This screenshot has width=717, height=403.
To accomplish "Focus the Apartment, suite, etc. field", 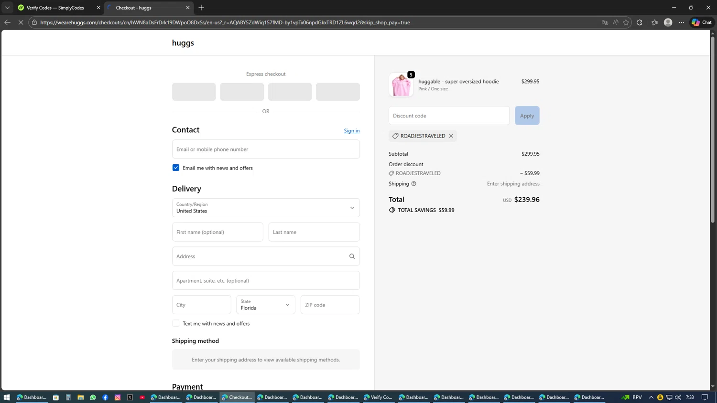I will (266, 281).
